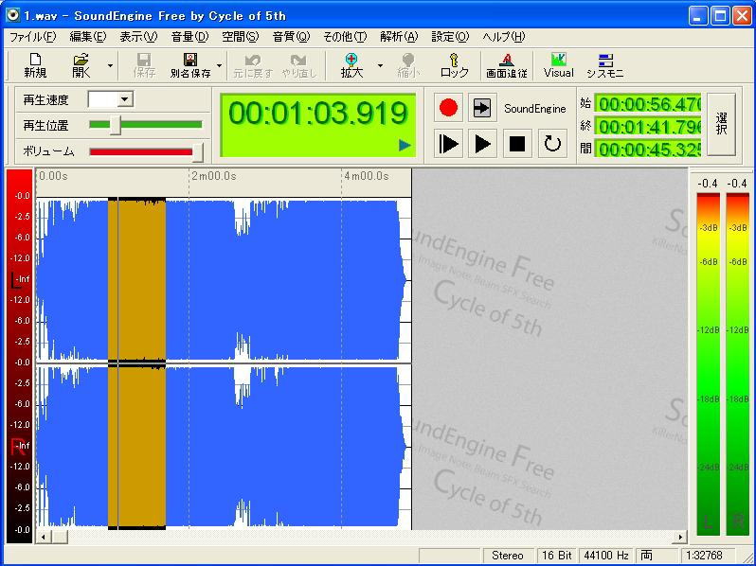The image size is (756, 566).
Task: Click the やり直し redo icon
Action: (299, 65)
